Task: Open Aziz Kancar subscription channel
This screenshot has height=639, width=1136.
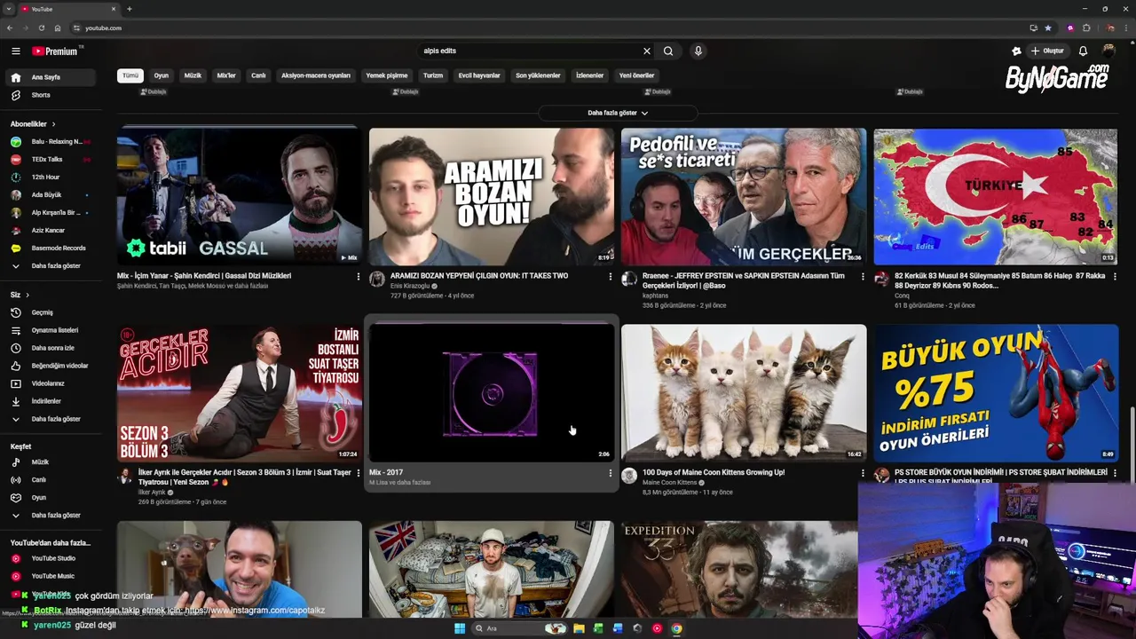Action: coord(50,231)
